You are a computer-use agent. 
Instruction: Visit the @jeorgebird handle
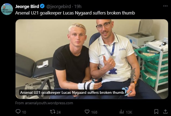[59, 6]
